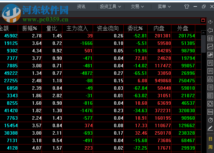The height and width of the screenshot is (153, 214).
Task: Switch to weekly (周) period
Action: pyautogui.click(x=210, y=147)
